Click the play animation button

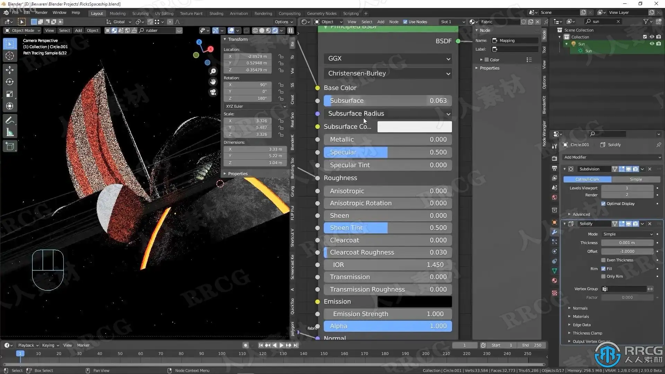pos(281,345)
